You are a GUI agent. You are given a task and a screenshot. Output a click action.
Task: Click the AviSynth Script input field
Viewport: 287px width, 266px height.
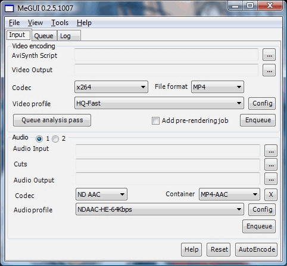(x=166, y=54)
